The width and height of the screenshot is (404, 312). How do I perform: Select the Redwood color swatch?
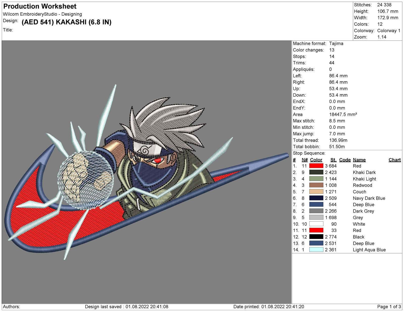[316, 185]
